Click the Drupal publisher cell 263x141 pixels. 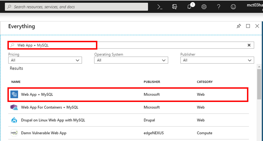pyautogui.click(x=149, y=120)
